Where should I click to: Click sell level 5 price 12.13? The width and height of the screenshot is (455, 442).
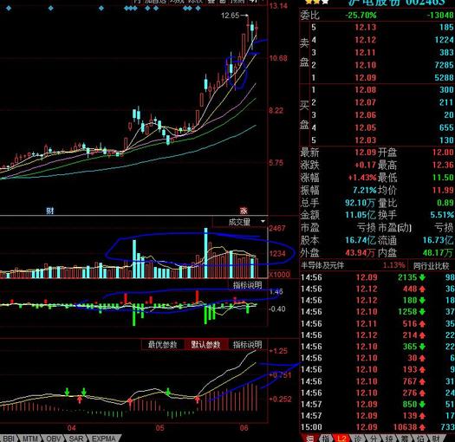366,27
